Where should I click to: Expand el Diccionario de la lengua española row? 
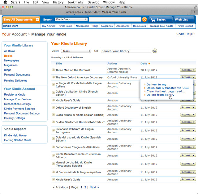53,172
